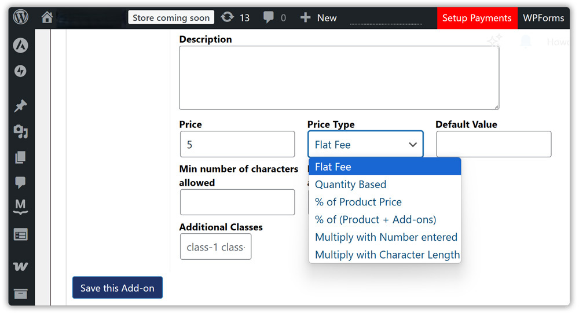Screen dimensions: 579x313
Task: Open the WordPress logo menu
Action: (x=21, y=17)
